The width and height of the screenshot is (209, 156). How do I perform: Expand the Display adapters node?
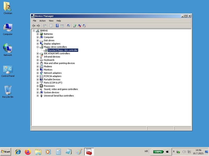(x=38, y=44)
